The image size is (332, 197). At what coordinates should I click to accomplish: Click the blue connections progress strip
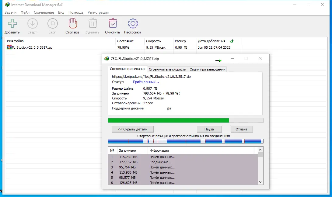186,141
